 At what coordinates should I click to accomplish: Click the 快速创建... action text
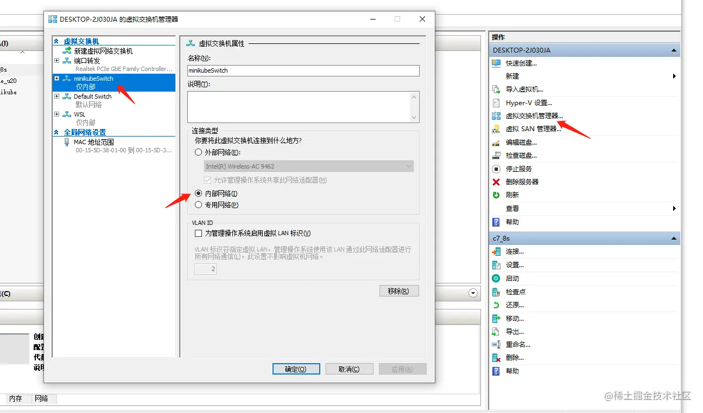click(521, 63)
